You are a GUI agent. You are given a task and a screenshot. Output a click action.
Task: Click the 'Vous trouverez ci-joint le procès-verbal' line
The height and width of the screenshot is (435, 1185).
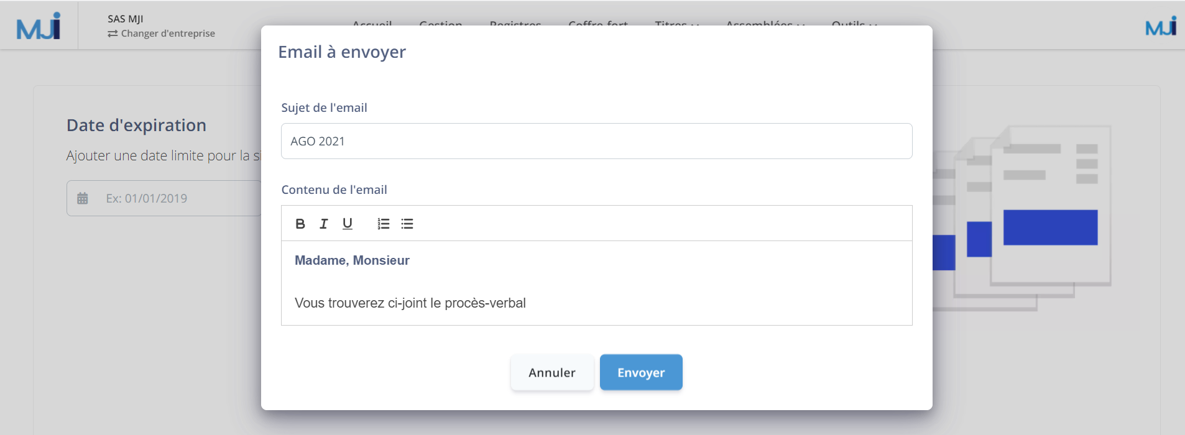[410, 303]
